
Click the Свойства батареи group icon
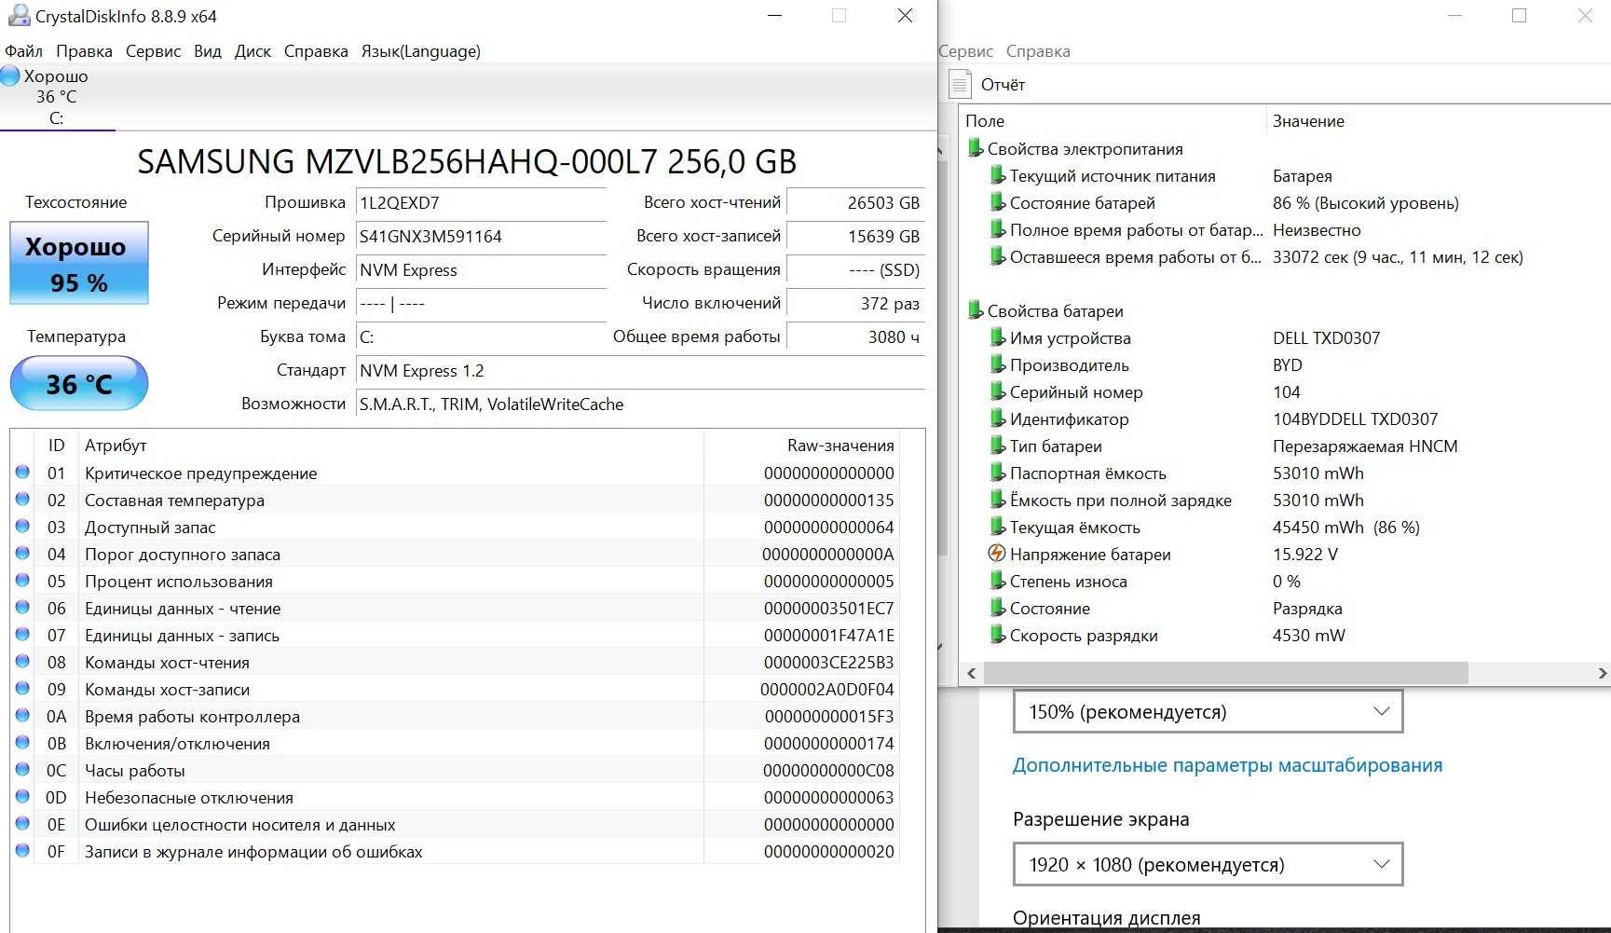tap(975, 310)
